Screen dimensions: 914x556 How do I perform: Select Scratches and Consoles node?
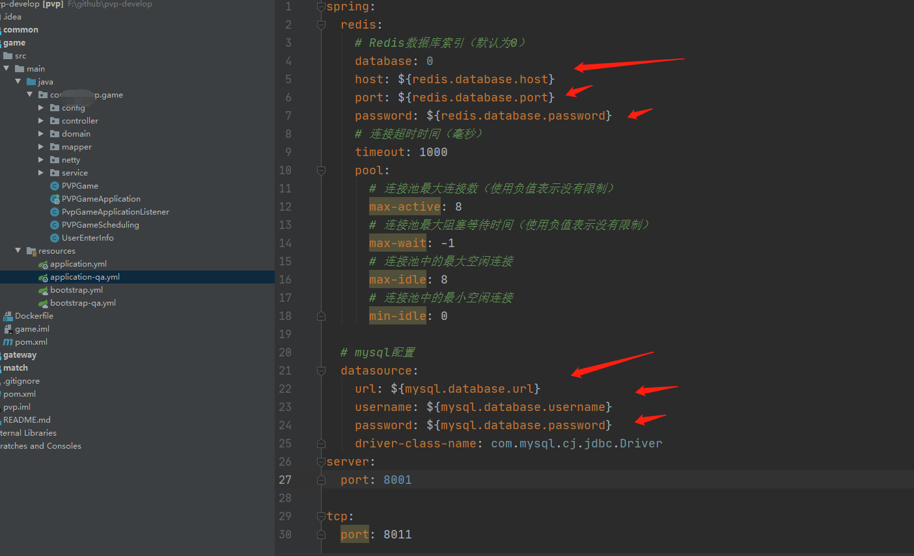pos(40,446)
